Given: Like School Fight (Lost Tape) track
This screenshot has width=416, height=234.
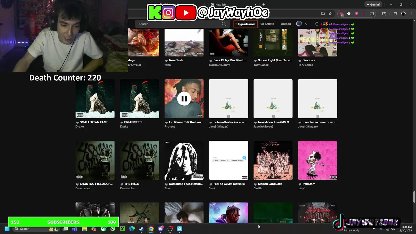Looking at the screenshot, I should pyautogui.click(x=255, y=60).
